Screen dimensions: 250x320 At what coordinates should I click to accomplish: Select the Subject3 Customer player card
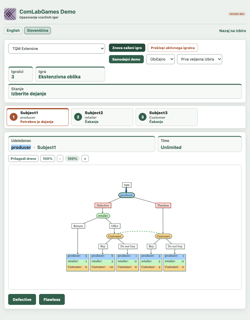166,117
